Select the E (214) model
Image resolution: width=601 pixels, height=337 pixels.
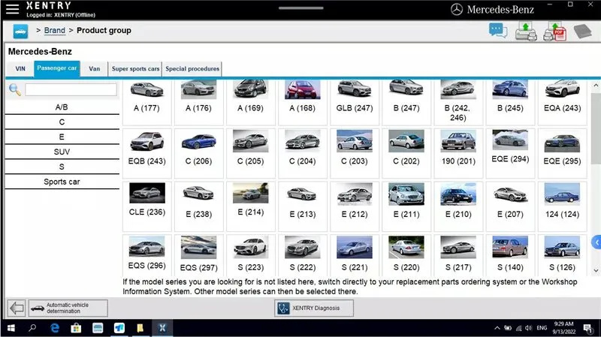tap(251, 206)
